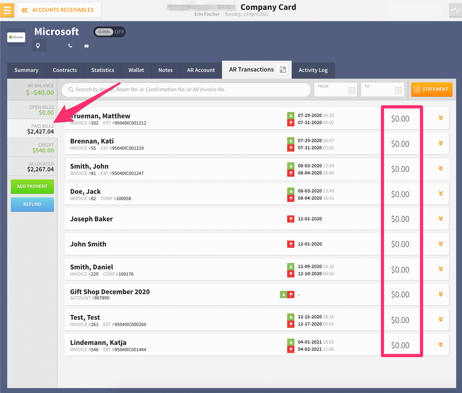Image resolution: width=462 pixels, height=393 pixels.
Task: Switch to the Wallet tab
Action: [x=136, y=70]
